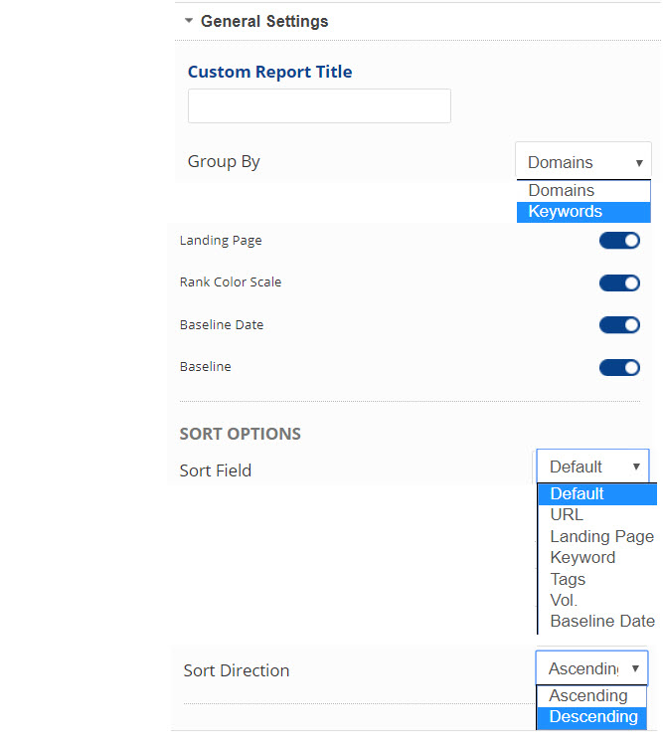Disable the Rank Color Scale switch
Screen dimensions: 663x748
619,283
